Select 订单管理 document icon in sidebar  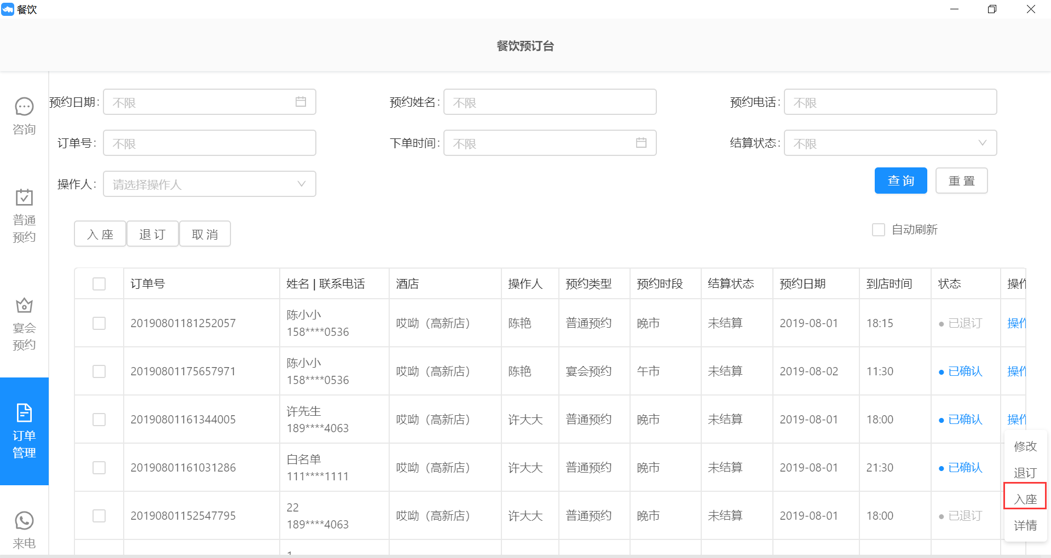pyautogui.click(x=24, y=412)
